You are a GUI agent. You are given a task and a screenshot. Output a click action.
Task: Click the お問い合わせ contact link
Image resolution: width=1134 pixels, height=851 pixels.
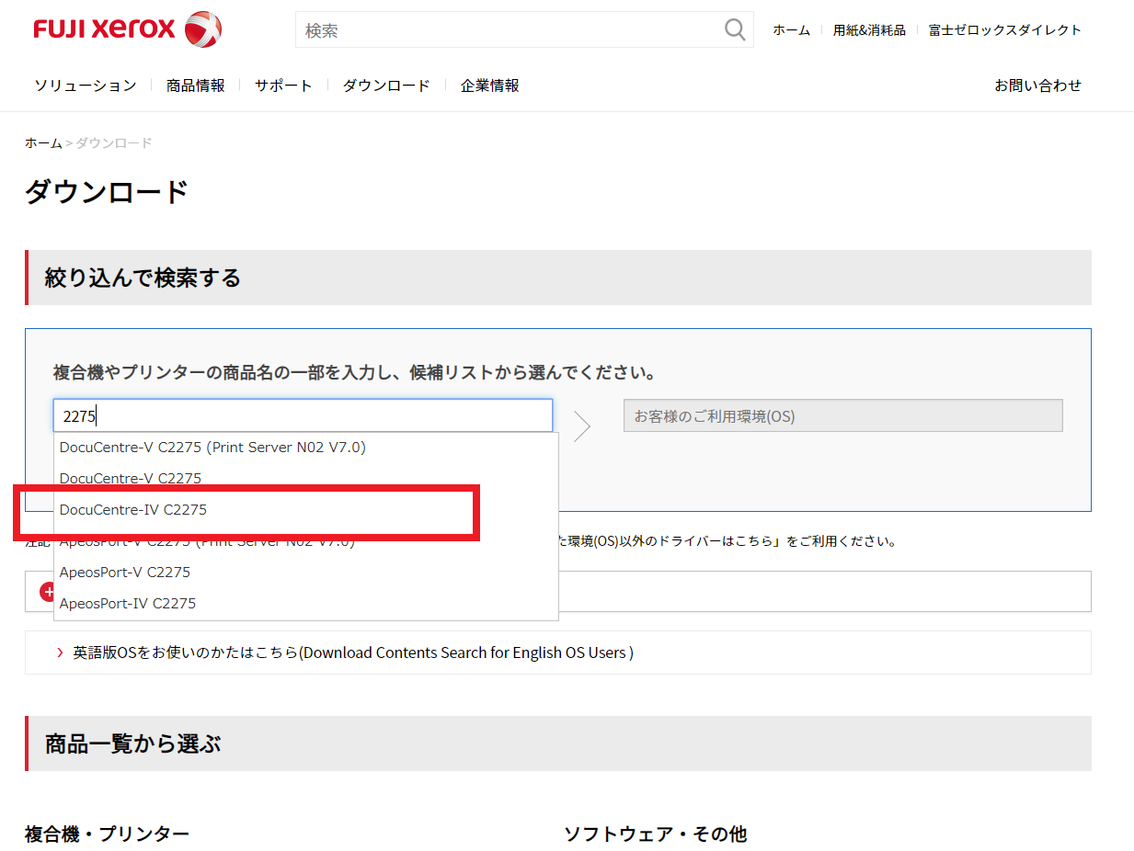1037,85
